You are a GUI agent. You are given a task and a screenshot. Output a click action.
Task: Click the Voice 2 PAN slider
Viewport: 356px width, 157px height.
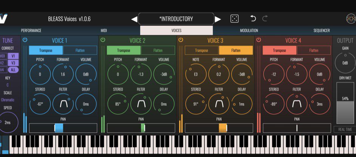[141, 128]
